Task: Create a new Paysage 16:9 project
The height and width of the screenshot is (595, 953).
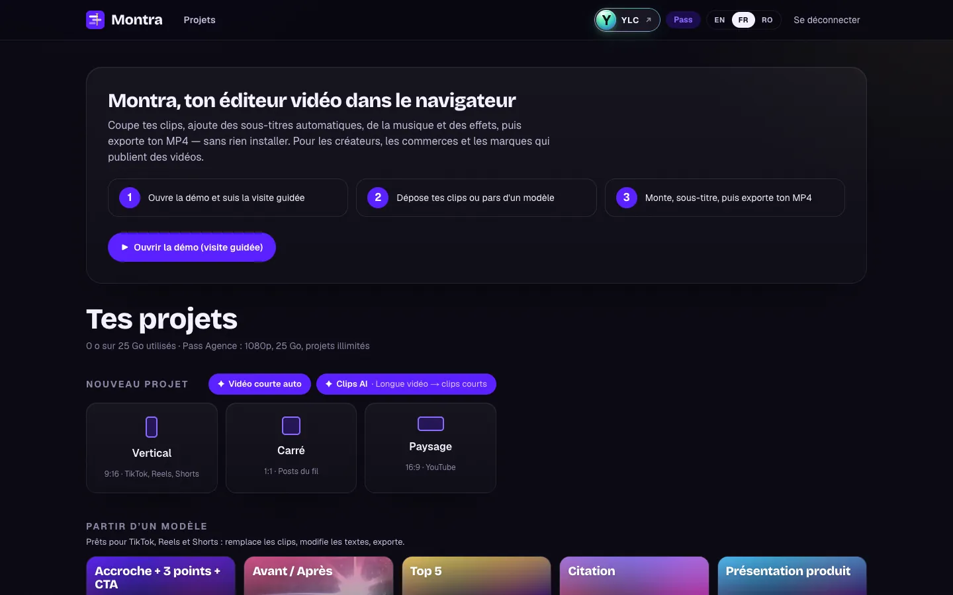Action: [x=430, y=448]
